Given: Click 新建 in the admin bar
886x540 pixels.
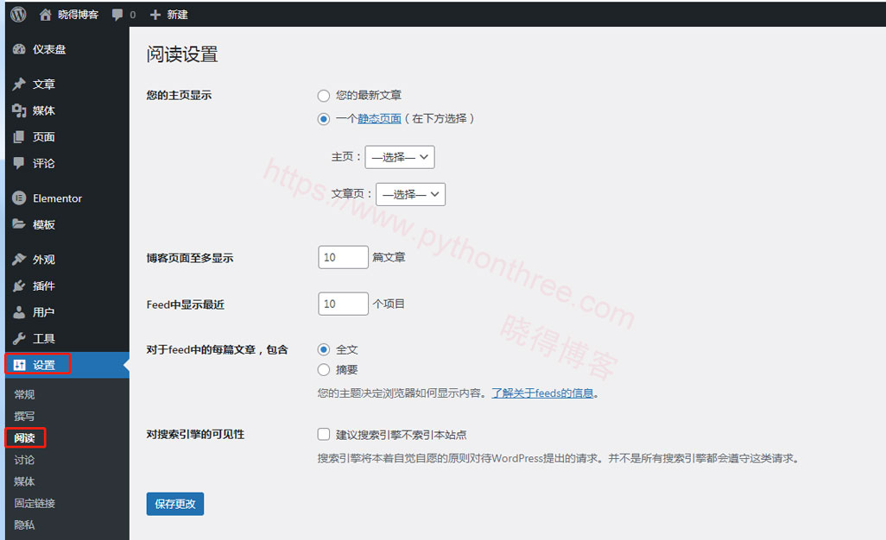Looking at the screenshot, I should tap(177, 15).
